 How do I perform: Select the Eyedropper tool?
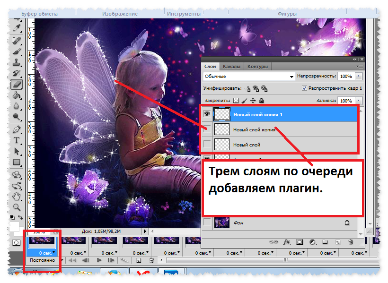(17, 28)
